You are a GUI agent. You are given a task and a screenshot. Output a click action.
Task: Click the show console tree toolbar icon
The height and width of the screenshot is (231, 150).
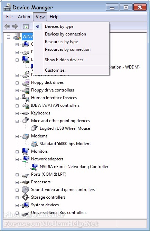point(26,26)
